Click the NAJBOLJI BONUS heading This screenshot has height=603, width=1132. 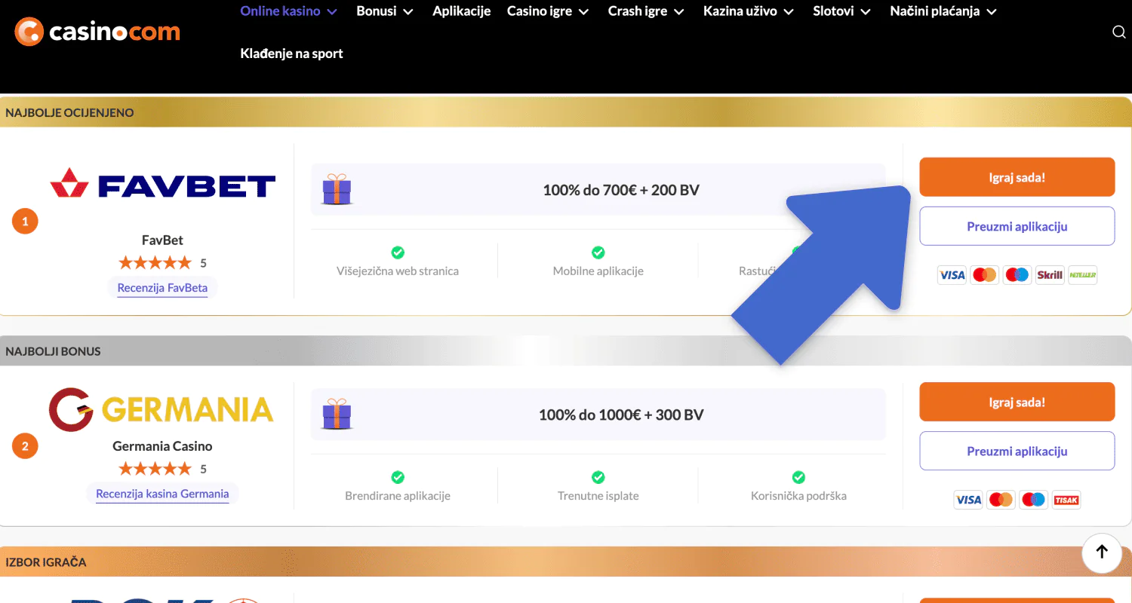(x=53, y=351)
